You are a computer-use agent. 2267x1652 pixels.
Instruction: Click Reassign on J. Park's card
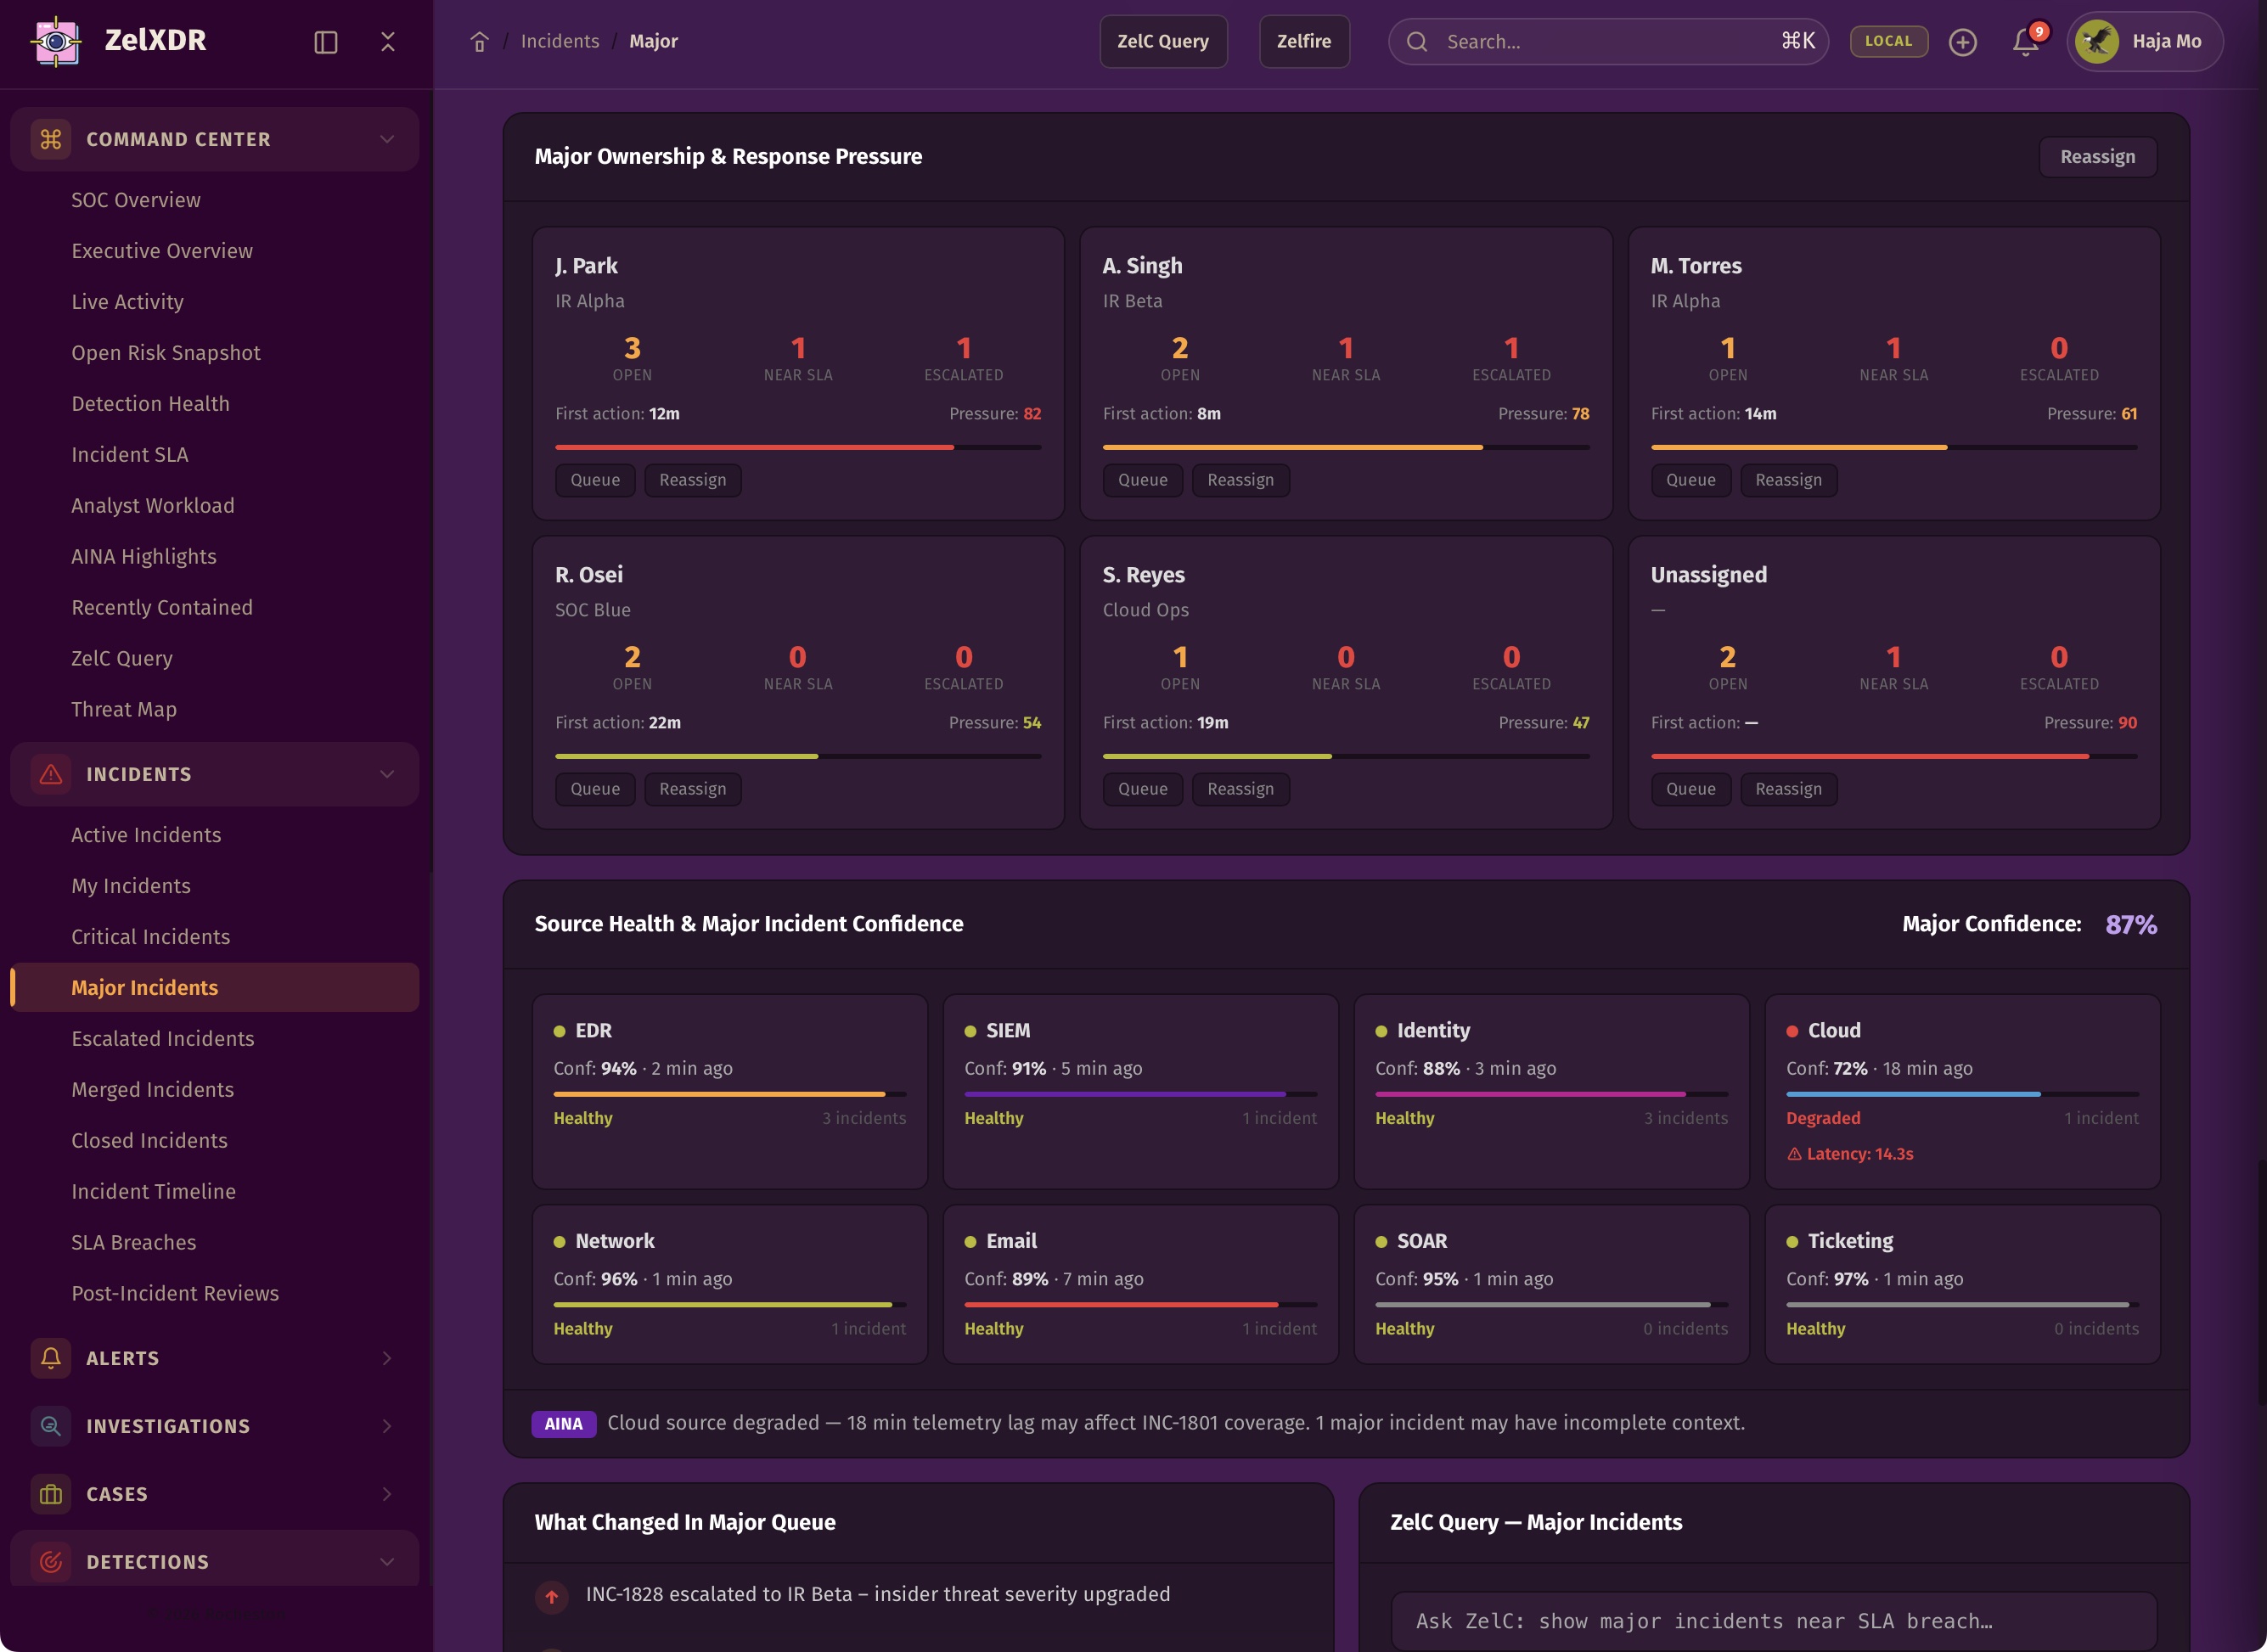point(692,480)
